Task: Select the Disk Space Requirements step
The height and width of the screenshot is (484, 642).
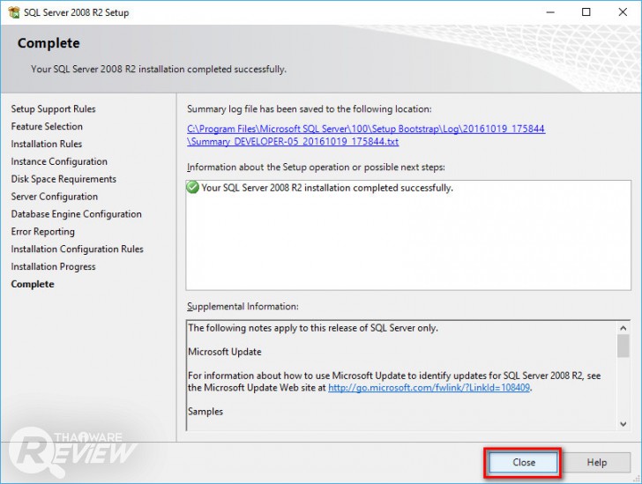Action: point(63,179)
